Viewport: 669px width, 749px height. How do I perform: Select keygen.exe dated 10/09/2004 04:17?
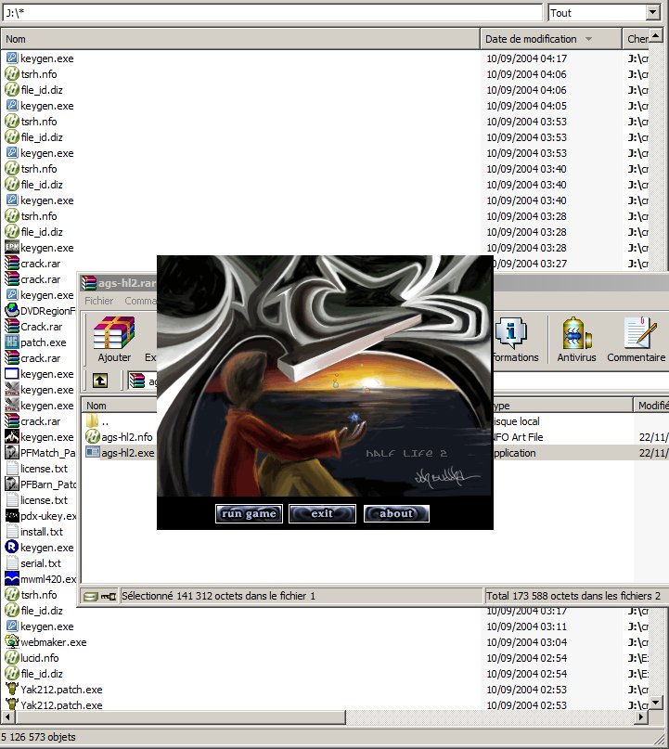40,58
